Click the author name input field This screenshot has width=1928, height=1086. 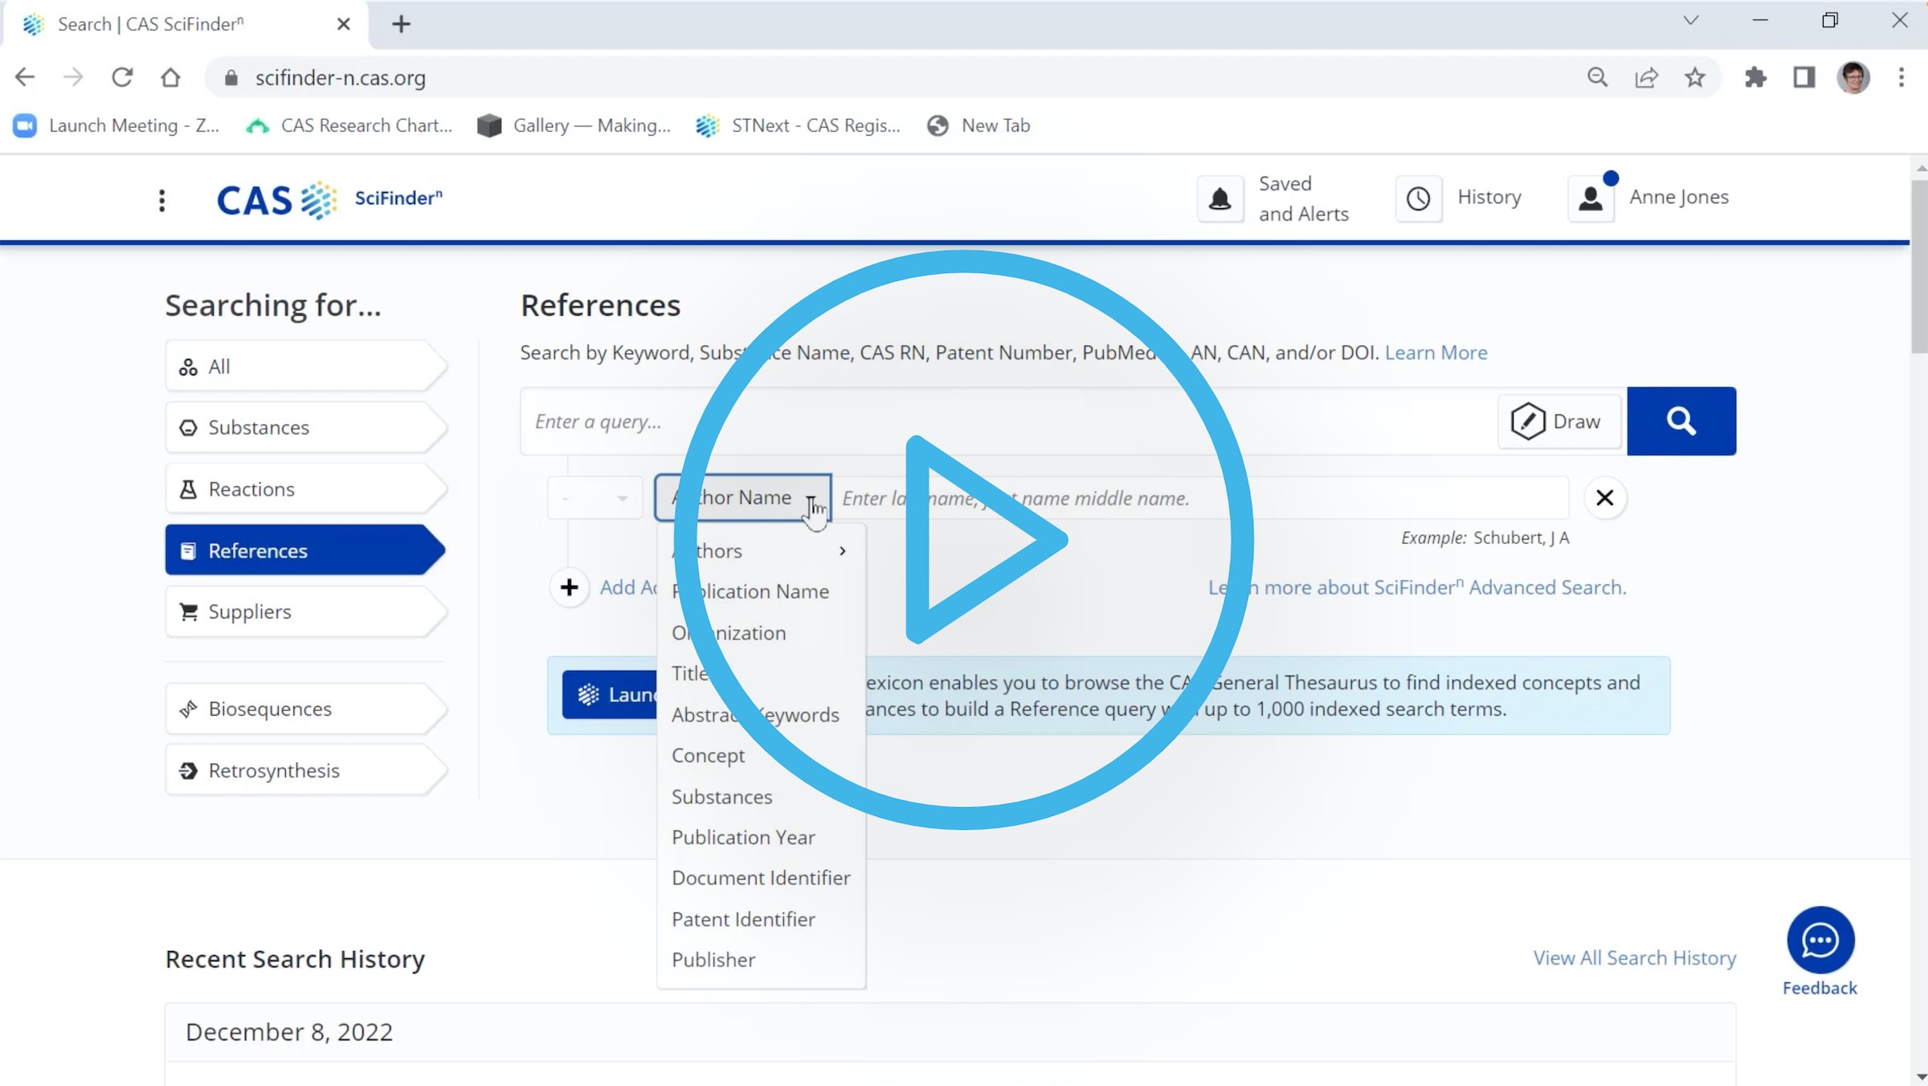[1201, 498]
